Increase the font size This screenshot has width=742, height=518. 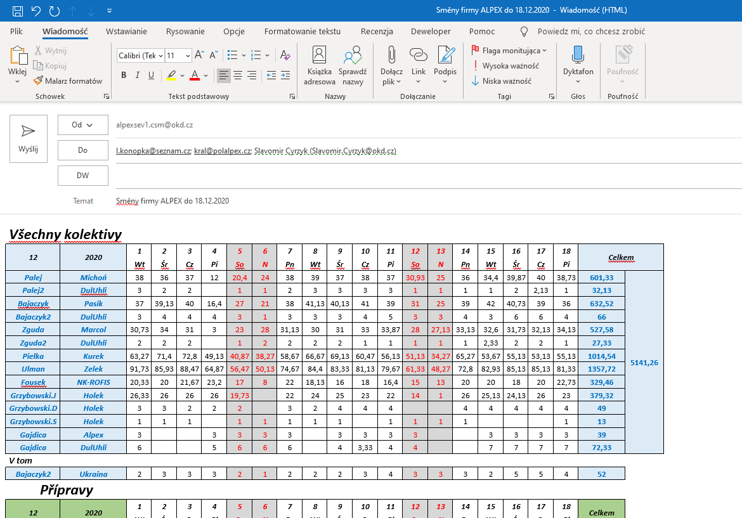[x=200, y=55]
